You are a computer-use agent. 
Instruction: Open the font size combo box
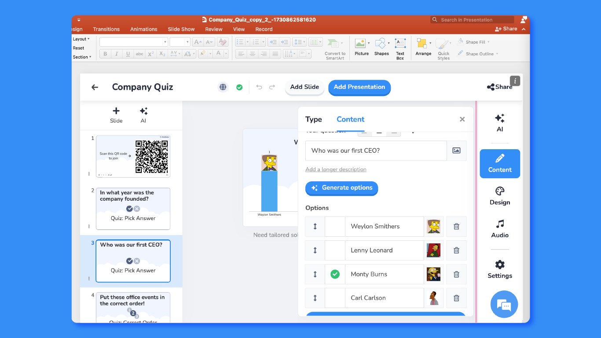point(180,42)
